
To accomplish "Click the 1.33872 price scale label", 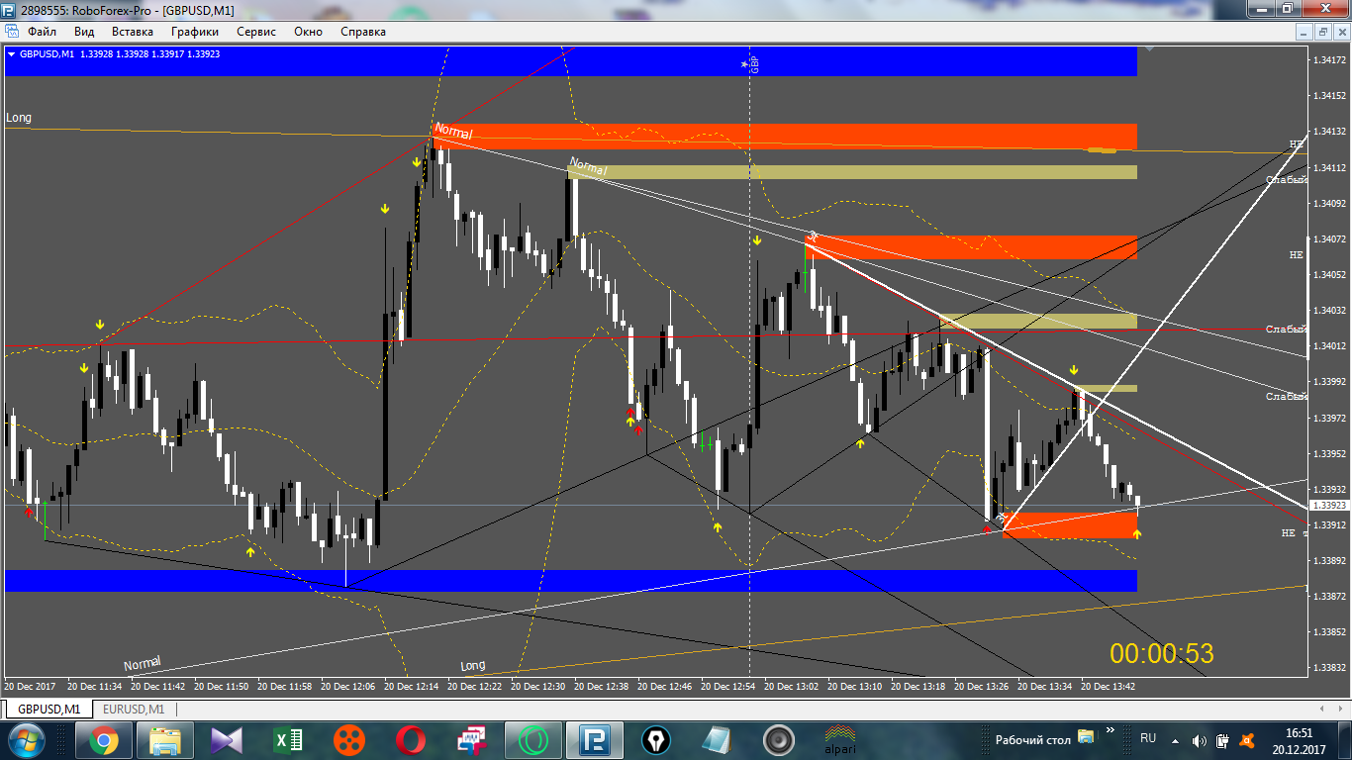I will point(1328,596).
